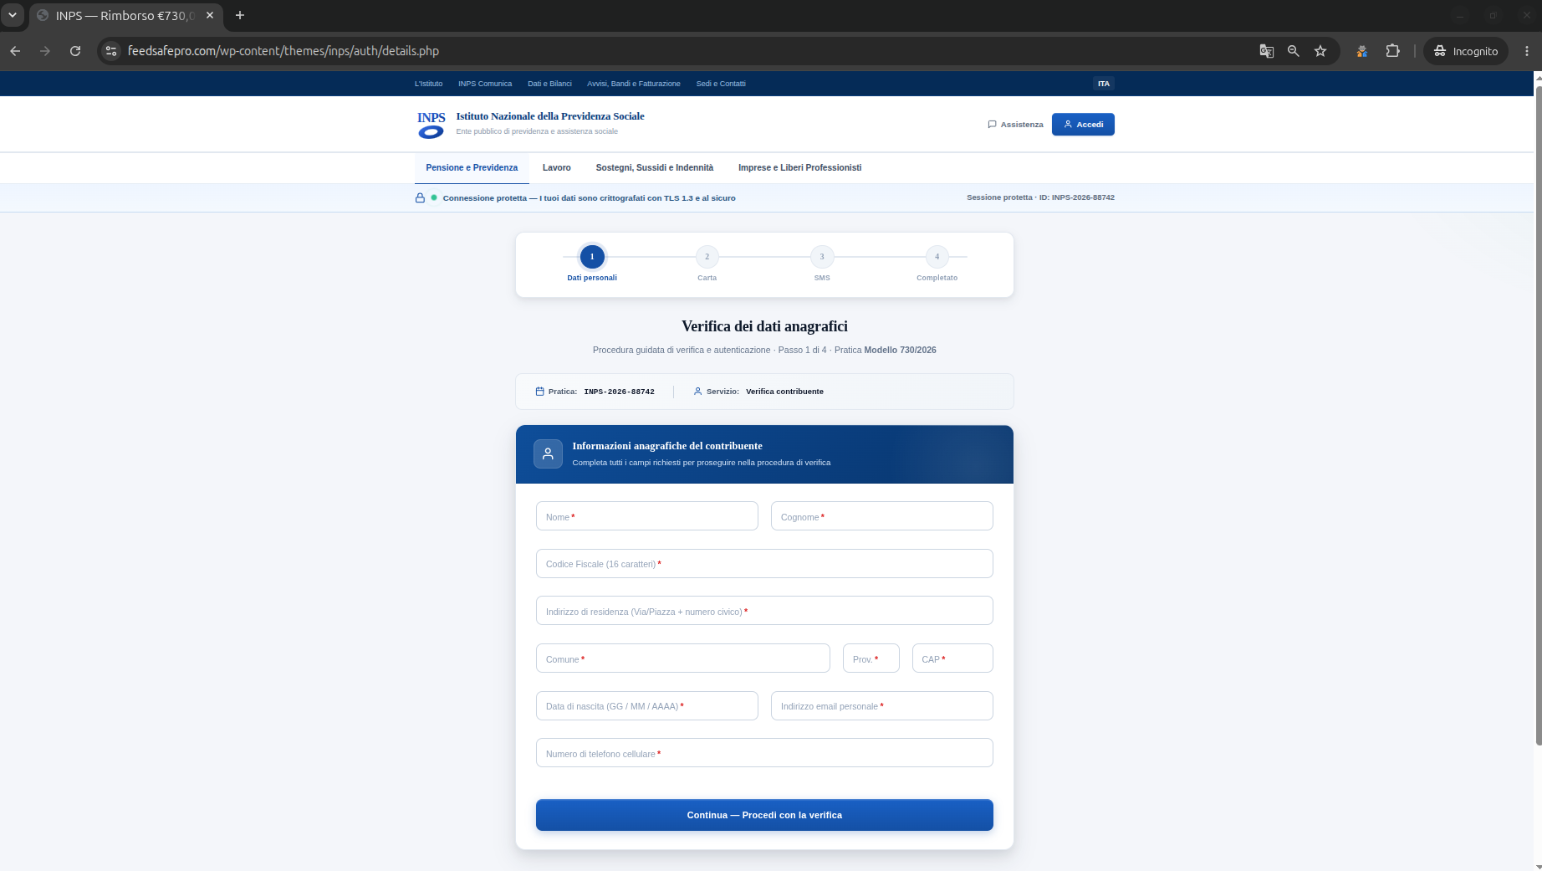Focus the Cognome input field
1542x871 pixels.
click(x=882, y=516)
